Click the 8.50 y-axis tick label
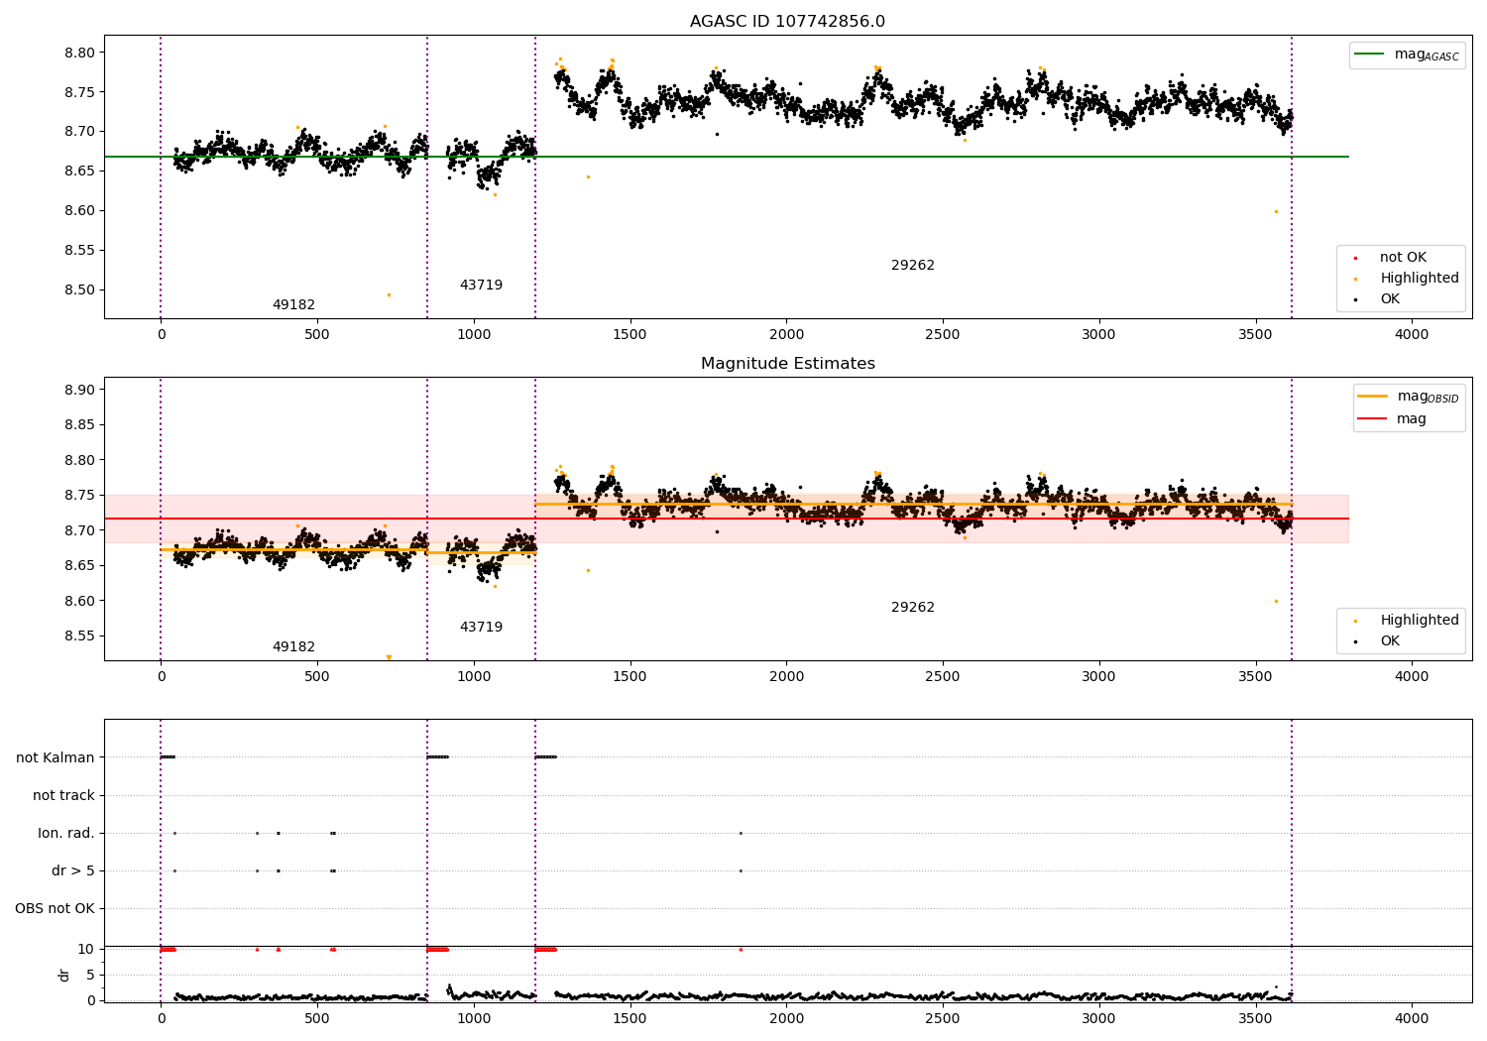 79,290
